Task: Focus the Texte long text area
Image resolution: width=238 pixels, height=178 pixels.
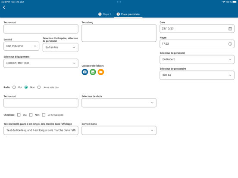Action: [x=119, y=33]
